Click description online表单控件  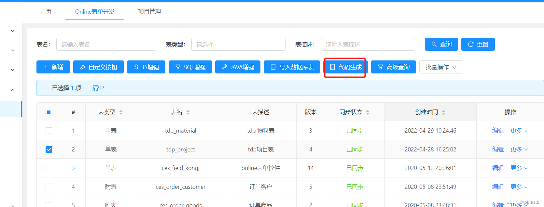tap(261, 168)
